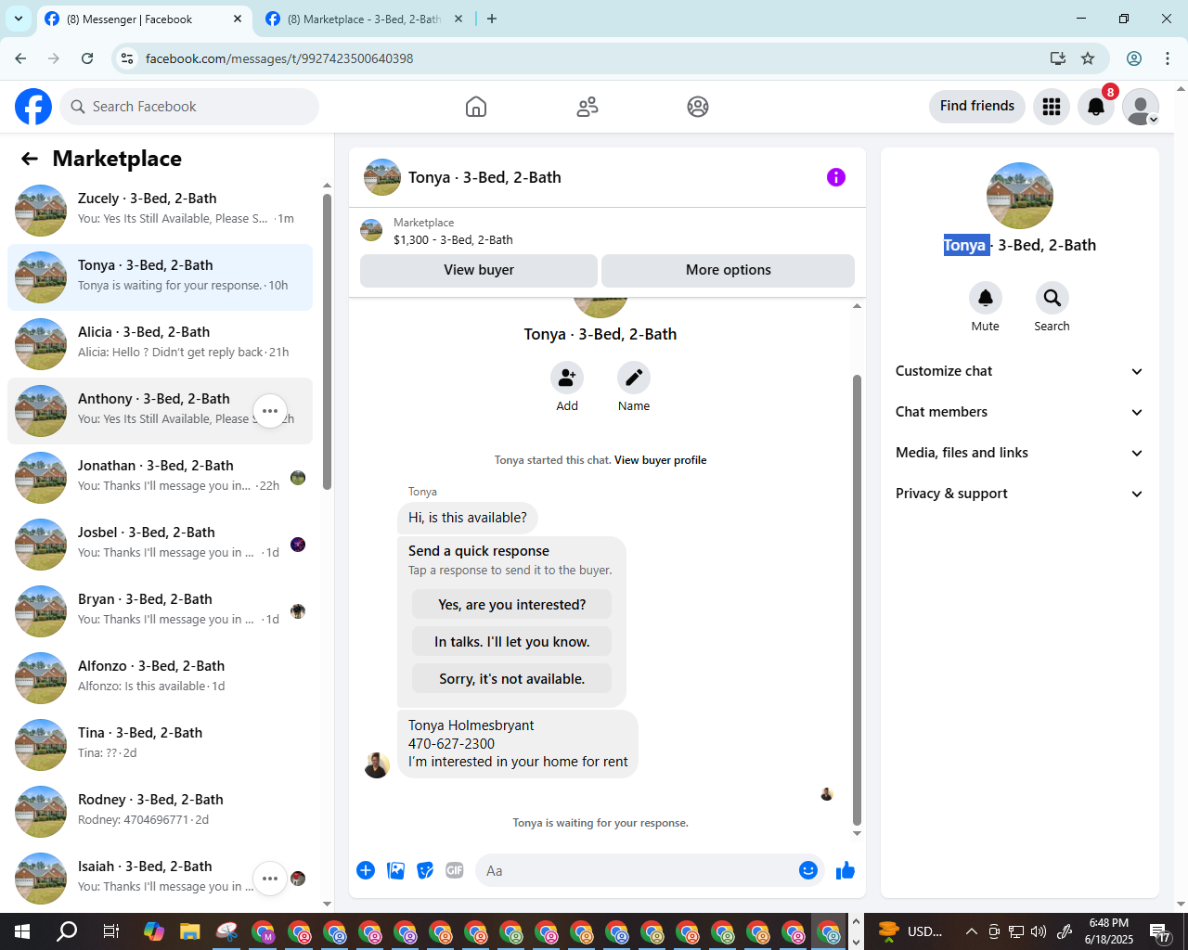
Task: Expand the Customize chat section
Action: [1020, 371]
